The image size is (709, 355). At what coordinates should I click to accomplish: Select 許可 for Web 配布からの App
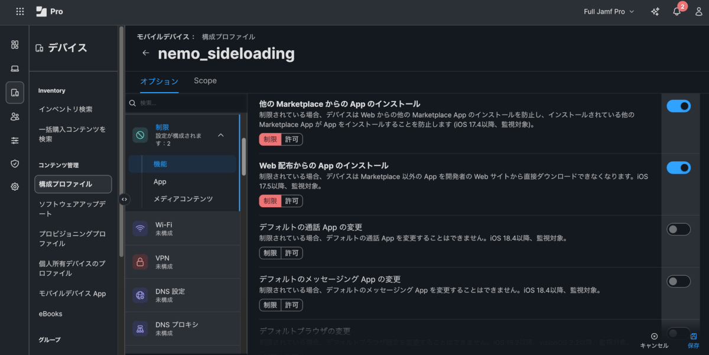[292, 201]
